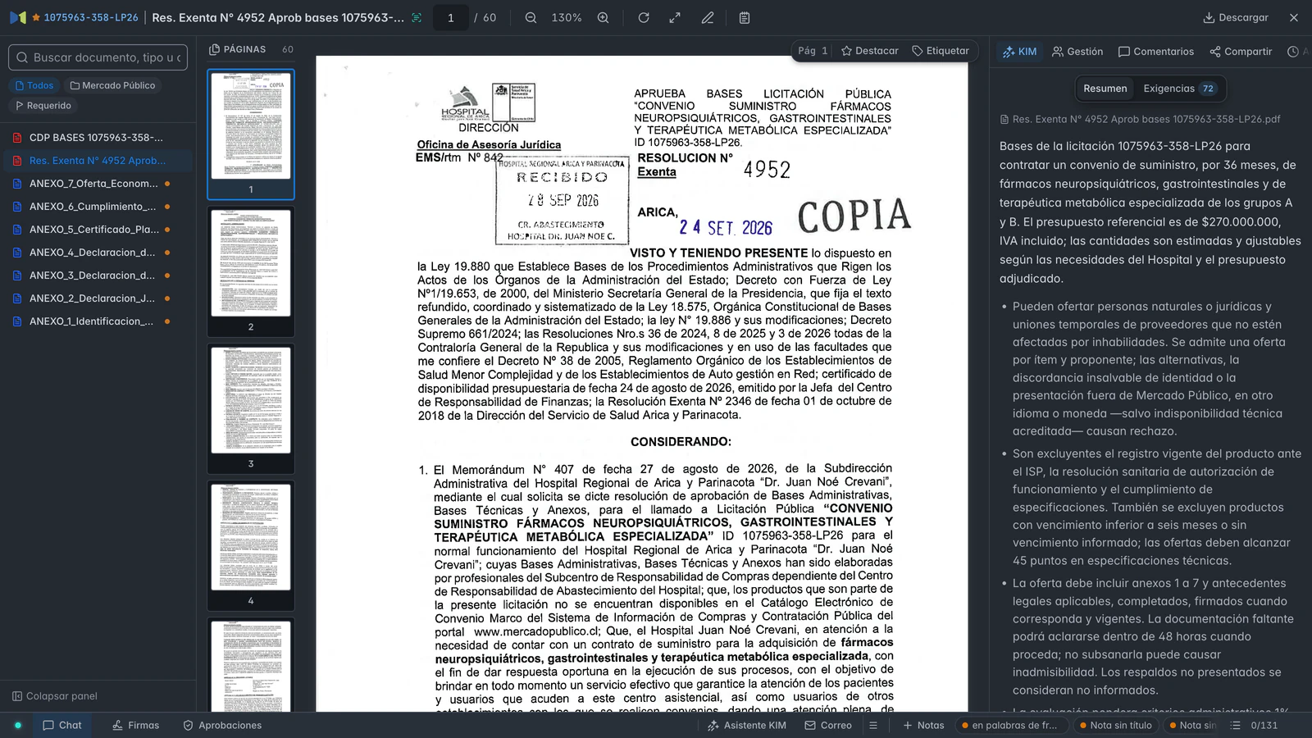Open ANEXO_1_Identificacion file
The width and height of the screenshot is (1312, 738).
[97, 321]
